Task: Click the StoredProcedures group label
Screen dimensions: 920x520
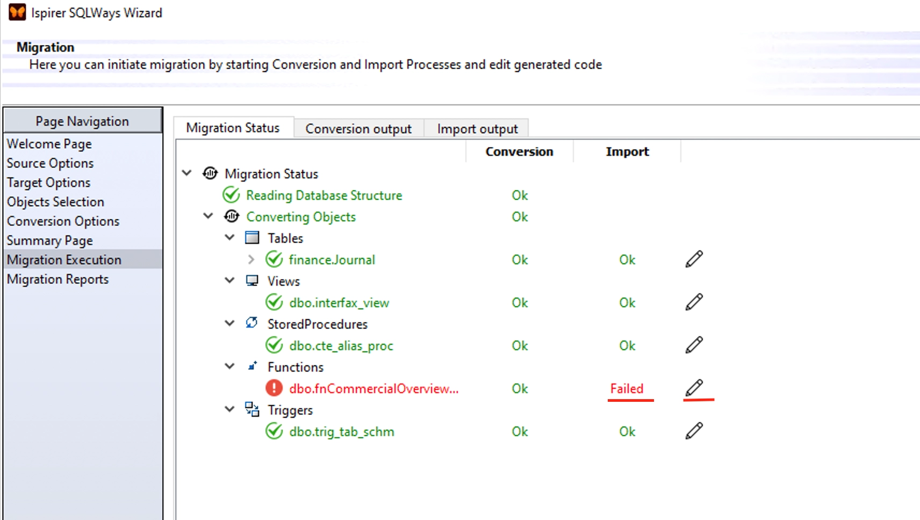Action: (318, 324)
